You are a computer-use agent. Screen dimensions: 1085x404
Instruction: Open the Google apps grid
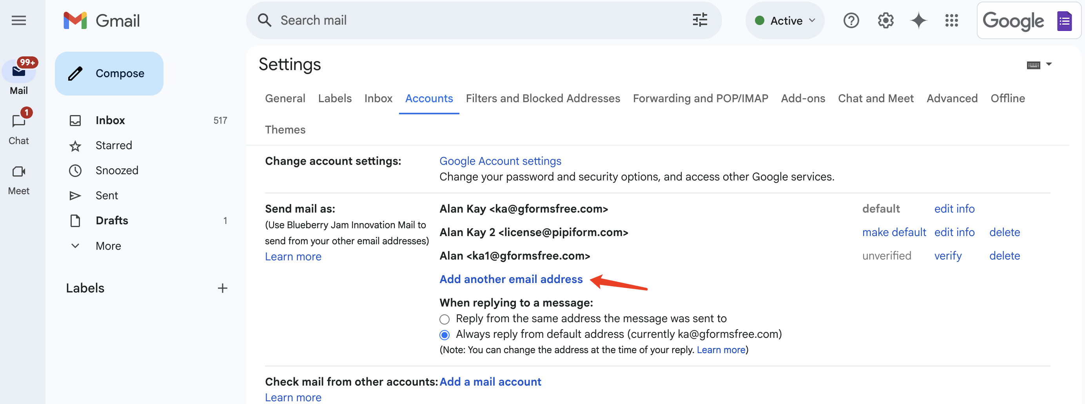pyautogui.click(x=951, y=20)
